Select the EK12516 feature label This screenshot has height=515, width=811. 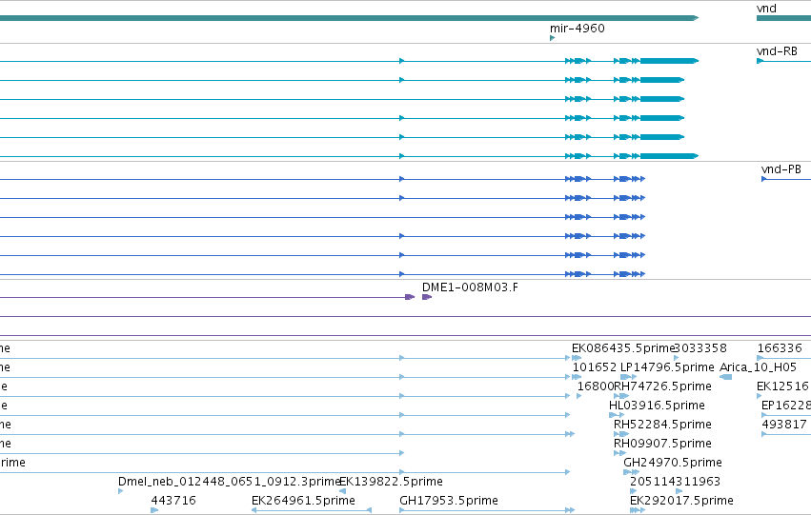[x=782, y=386]
